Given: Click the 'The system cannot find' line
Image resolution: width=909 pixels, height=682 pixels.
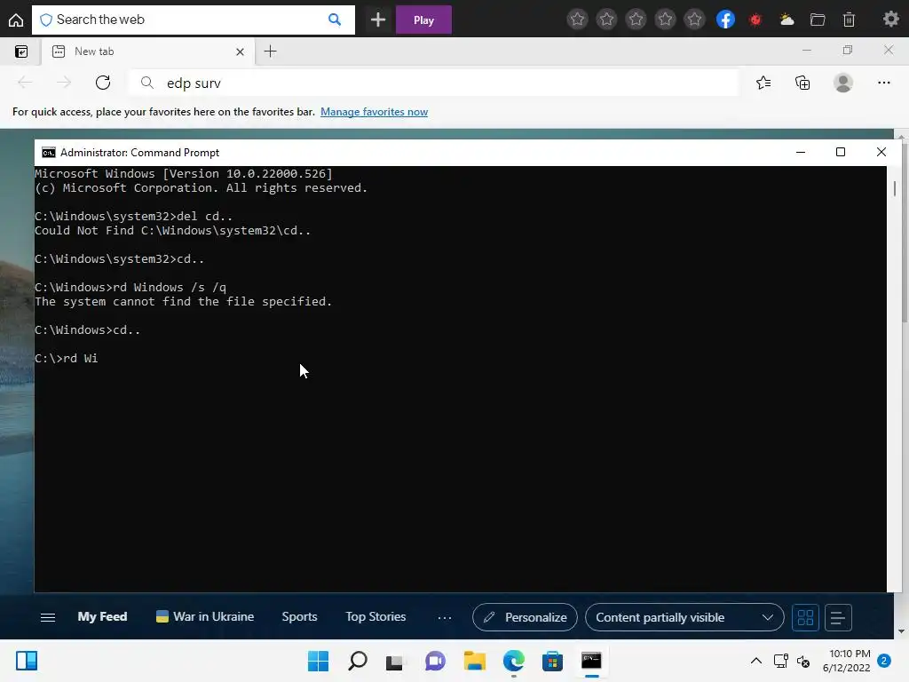Looking at the screenshot, I should tap(183, 302).
